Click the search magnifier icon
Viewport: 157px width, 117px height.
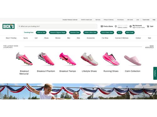(19, 26)
